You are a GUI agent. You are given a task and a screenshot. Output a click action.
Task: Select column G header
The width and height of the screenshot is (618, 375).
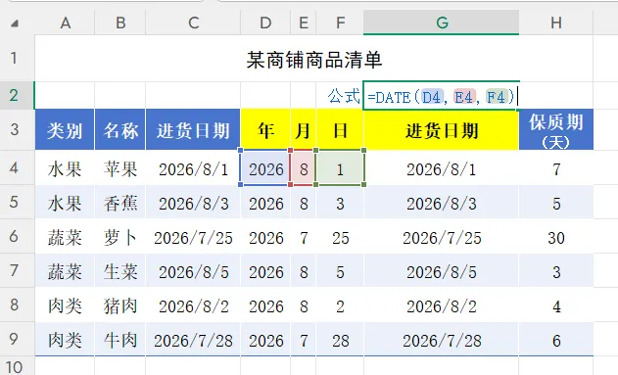pos(441,23)
